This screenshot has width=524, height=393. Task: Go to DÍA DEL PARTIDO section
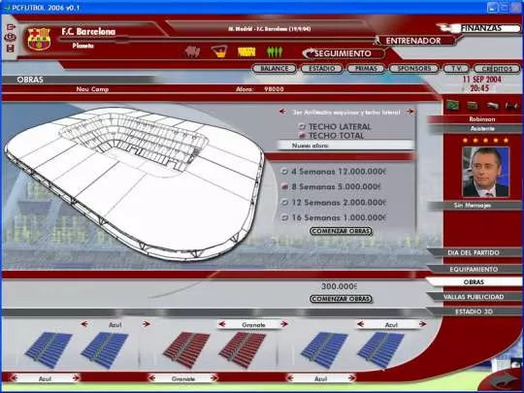point(474,253)
